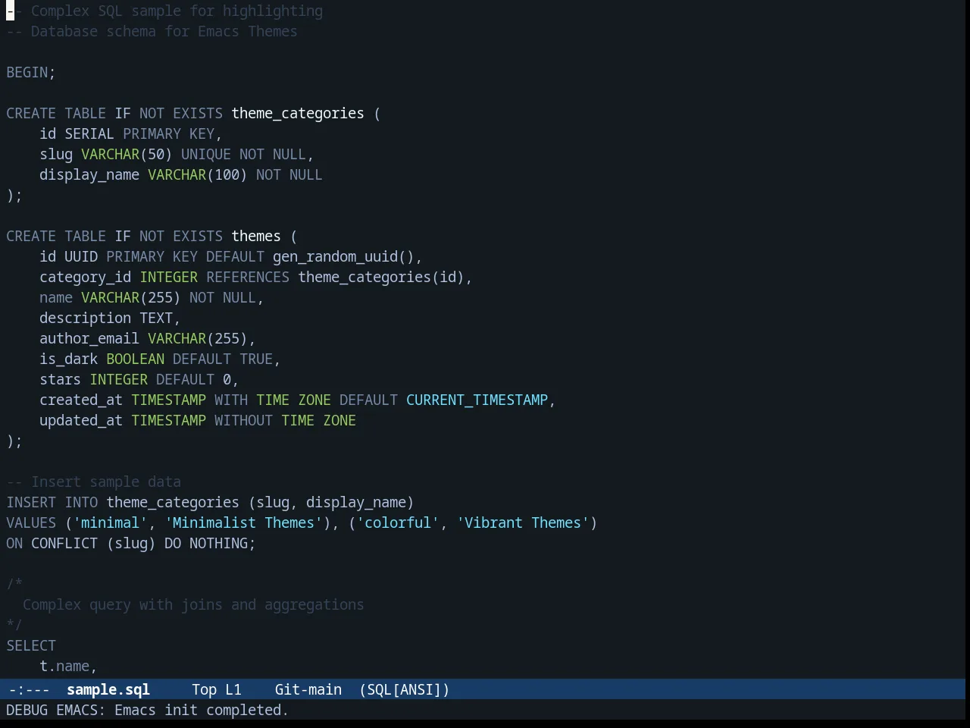
Task: Click author_email column name
Action: click(89, 338)
